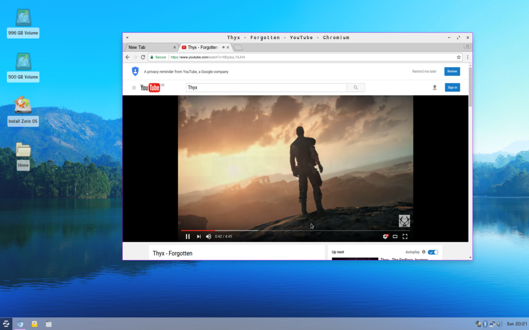Open YouTube hamburger guide menu

134,88
